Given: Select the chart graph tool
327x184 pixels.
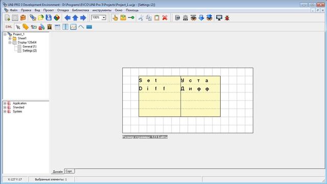Looking at the screenshot, I should click(73, 27).
